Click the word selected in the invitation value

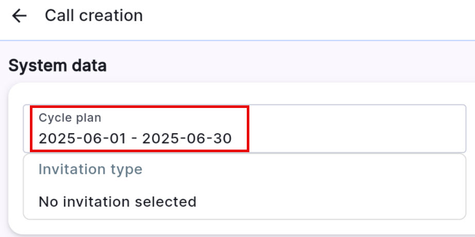pyautogui.click(x=166, y=202)
